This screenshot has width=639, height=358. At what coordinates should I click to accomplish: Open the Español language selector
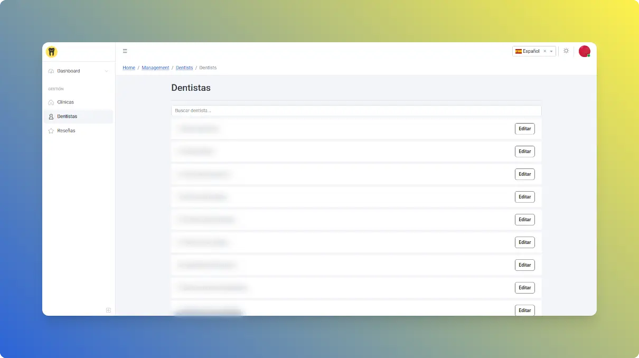pos(528,51)
